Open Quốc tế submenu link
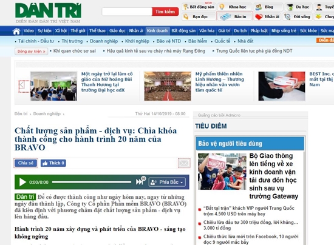Viewport: 334px width, 245px height. pos(222,41)
